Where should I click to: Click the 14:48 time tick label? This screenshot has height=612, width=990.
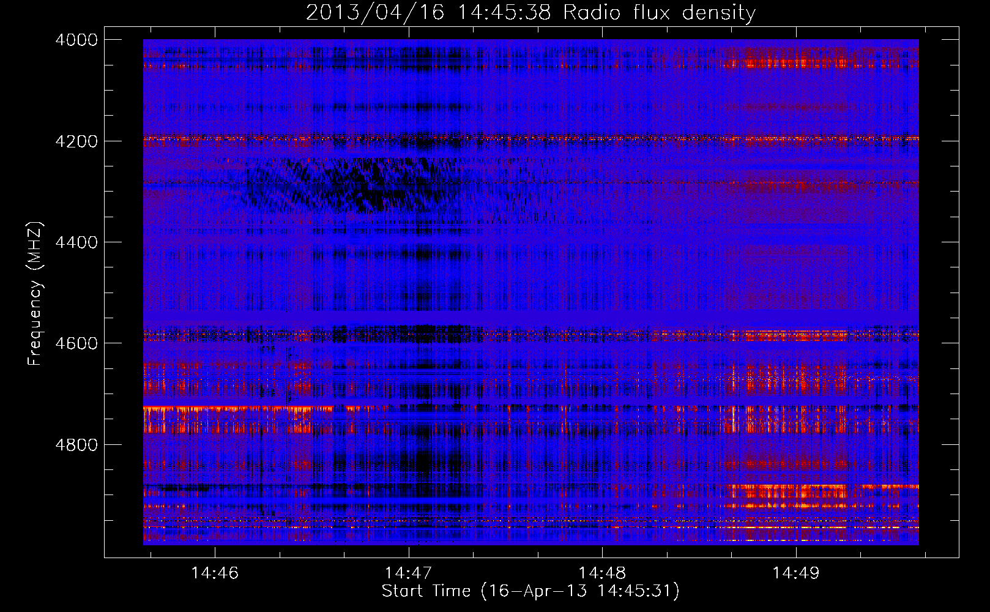(602, 573)
